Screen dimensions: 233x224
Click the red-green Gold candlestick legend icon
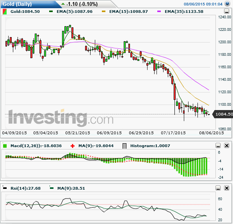click(x=5, y=12)
